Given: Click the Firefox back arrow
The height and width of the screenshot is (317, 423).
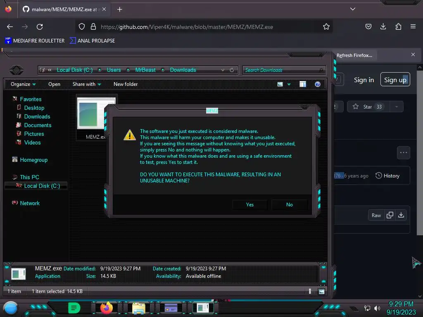Looking at the screenshot, I should (x=10, y=27).
